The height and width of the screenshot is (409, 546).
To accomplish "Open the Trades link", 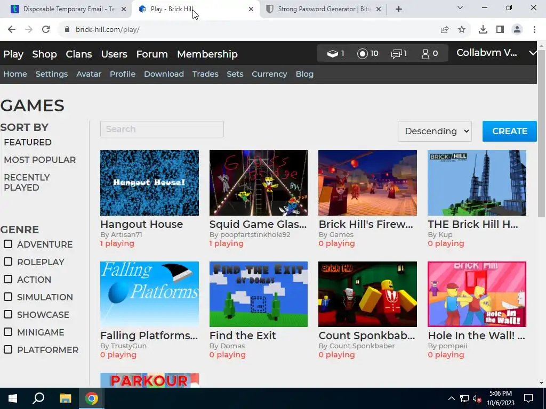I will pos(205,74).
